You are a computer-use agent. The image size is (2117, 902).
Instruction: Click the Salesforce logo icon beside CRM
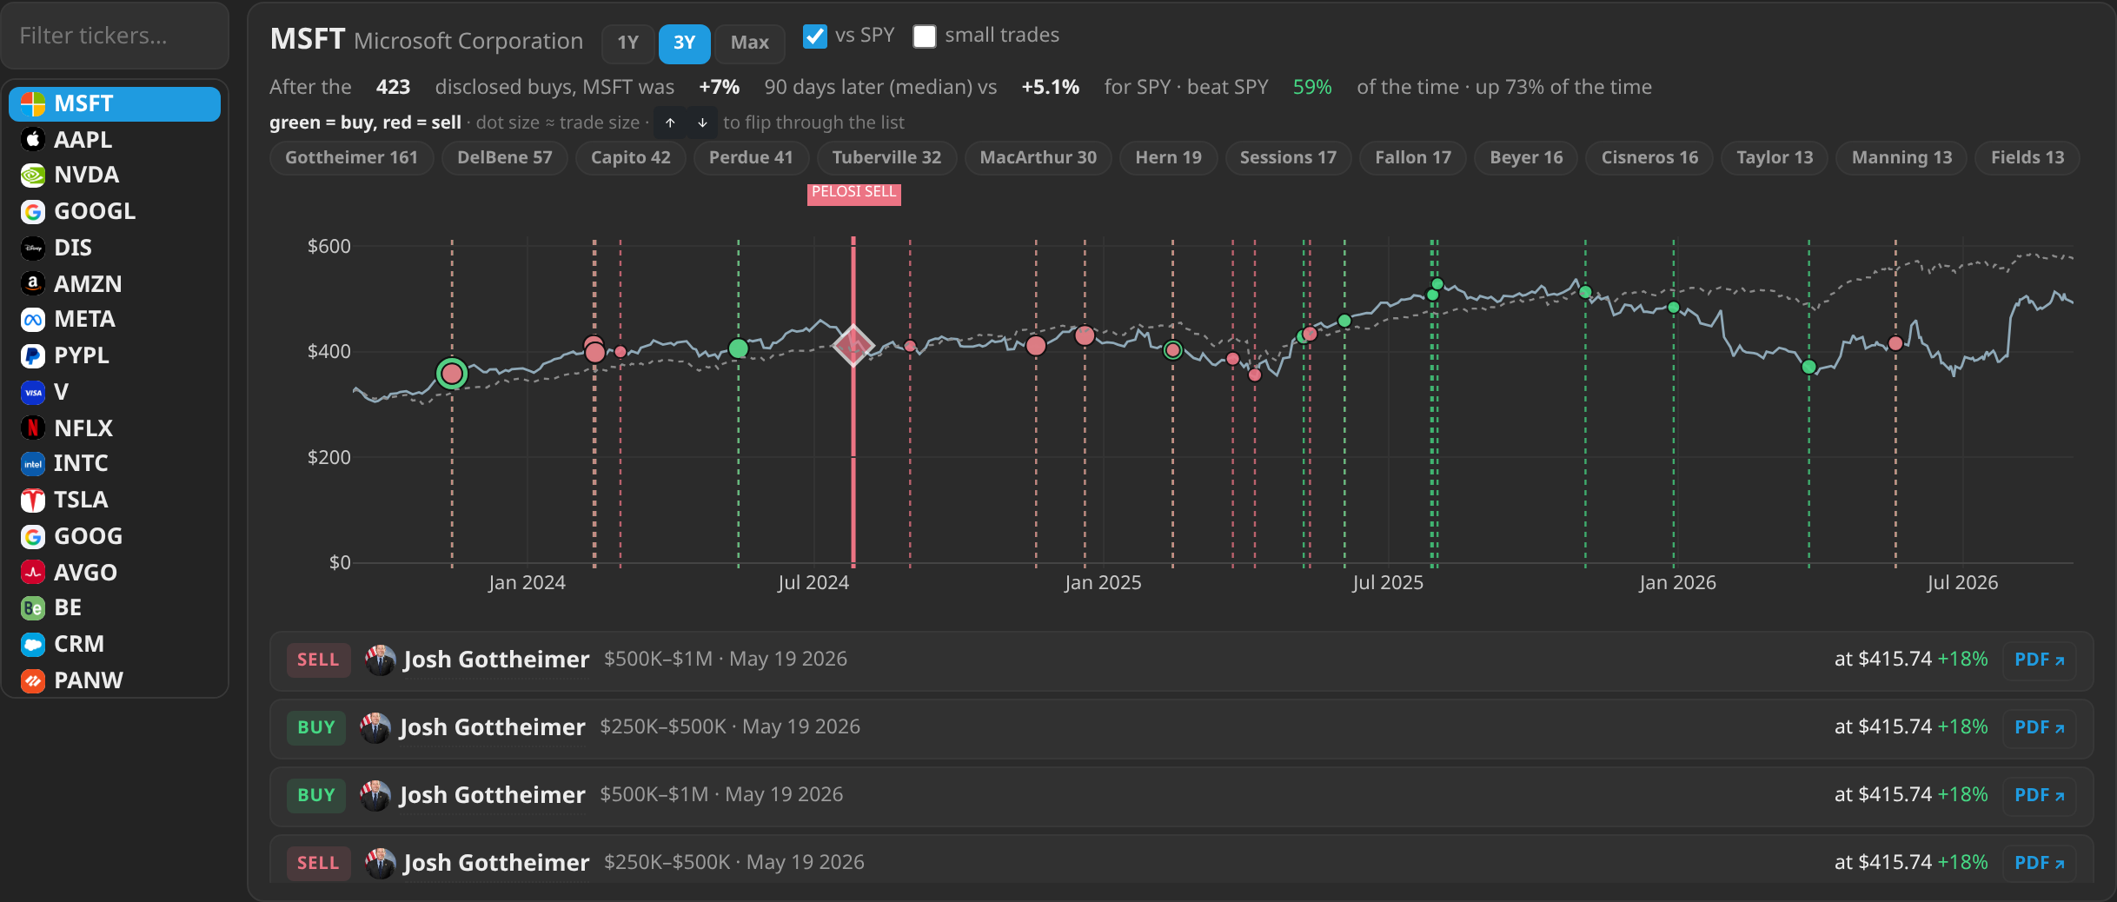[x=33, y=644]
